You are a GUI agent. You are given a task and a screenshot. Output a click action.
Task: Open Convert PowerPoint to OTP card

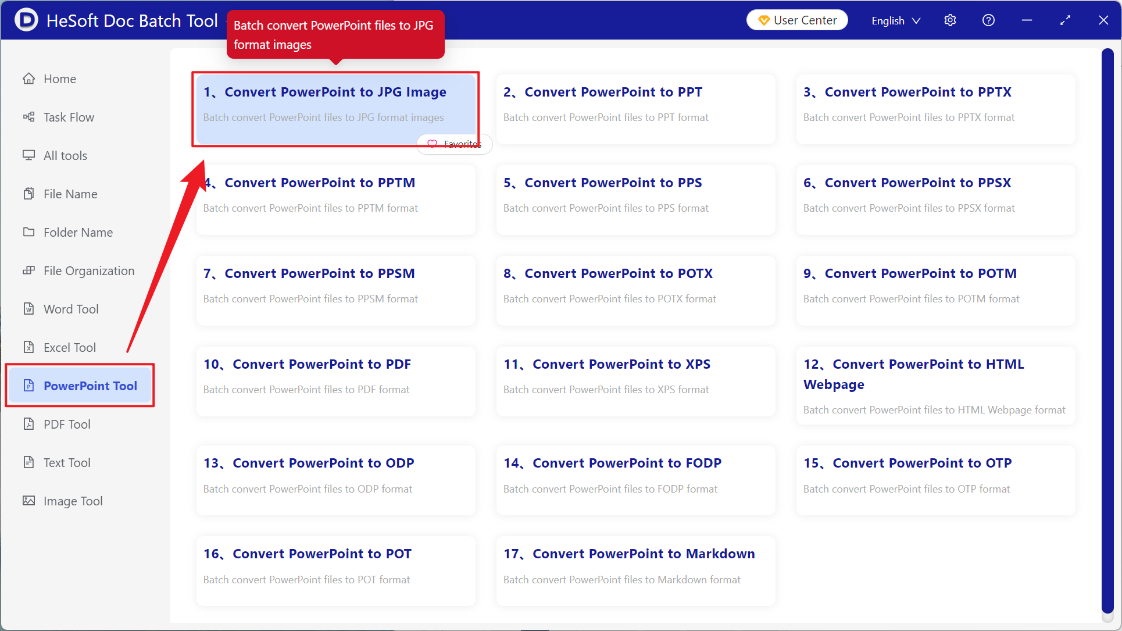tap(935, 480)
